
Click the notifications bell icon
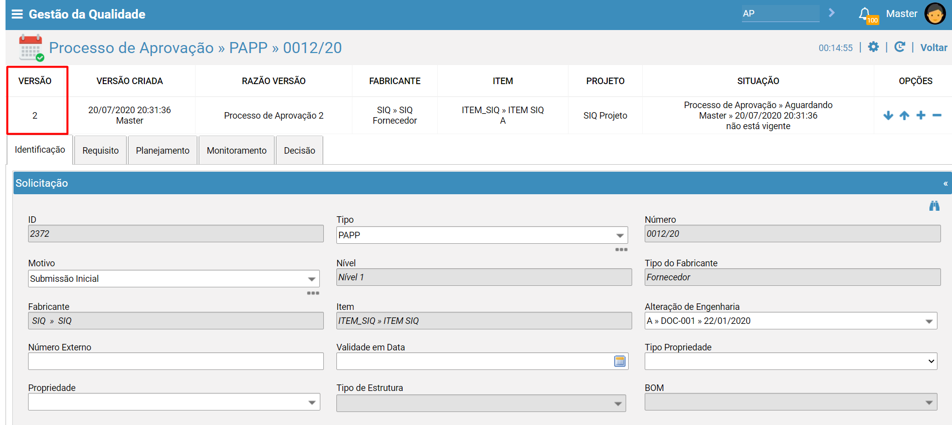click(865, 14)
